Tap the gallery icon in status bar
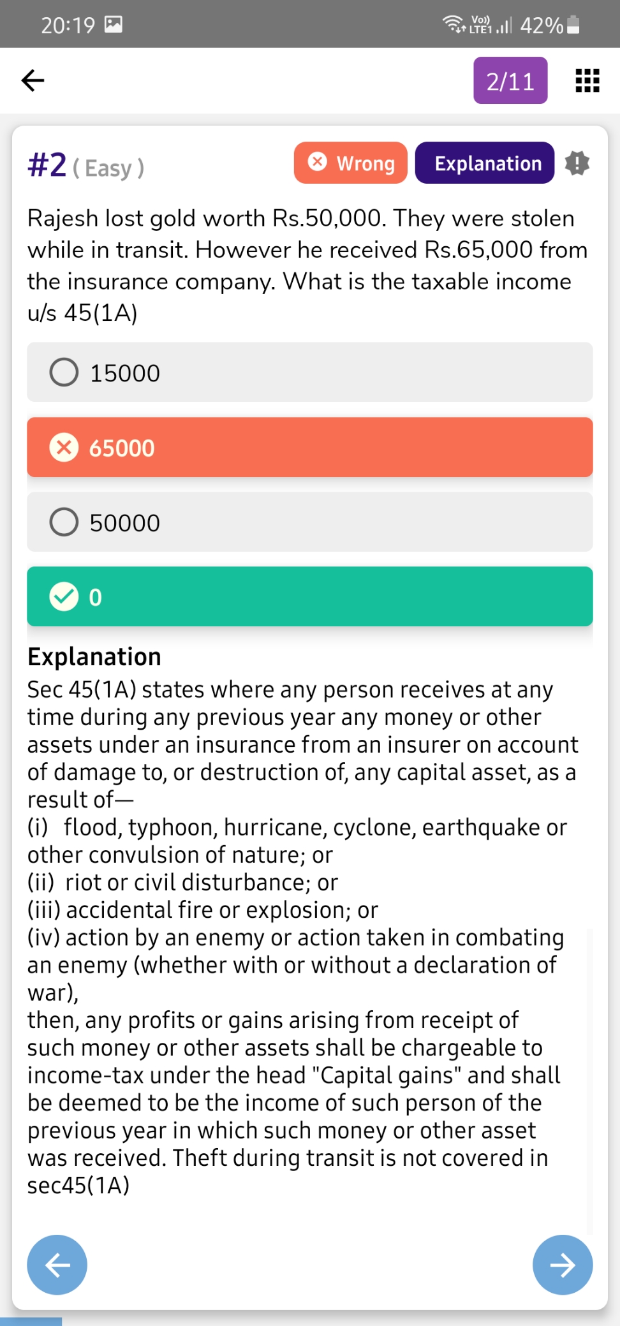 coord(114,25)
